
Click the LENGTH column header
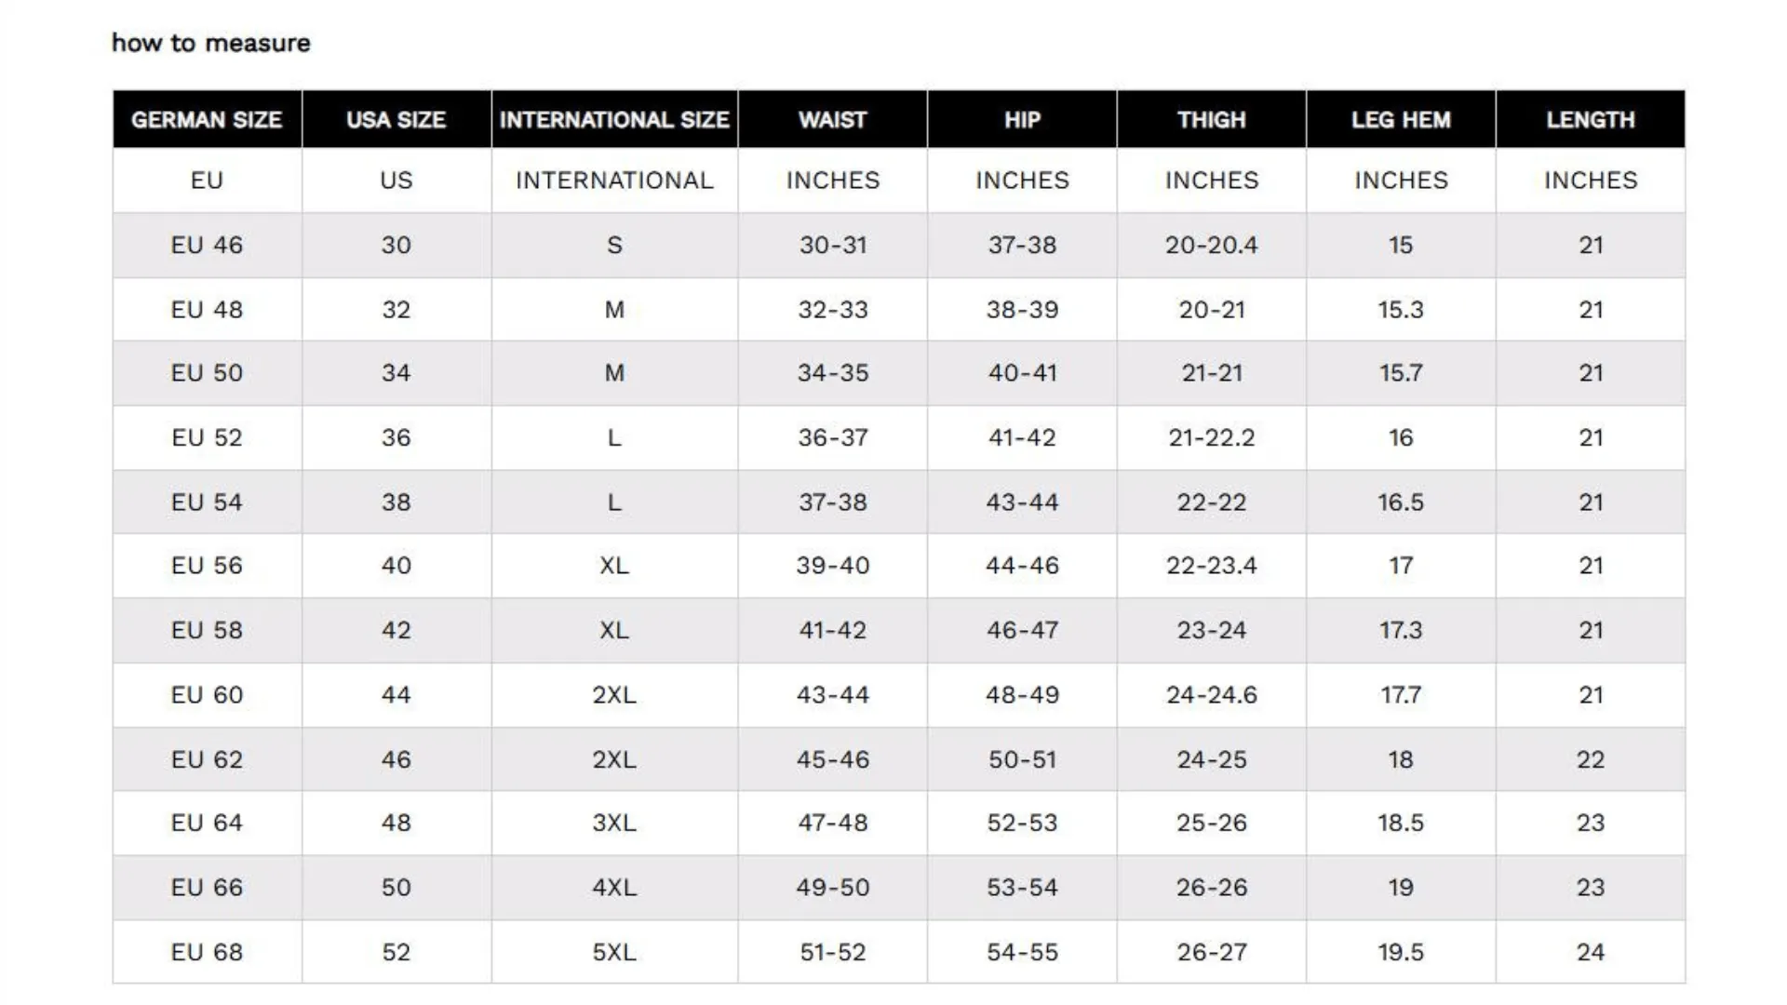click(1591, 119)
